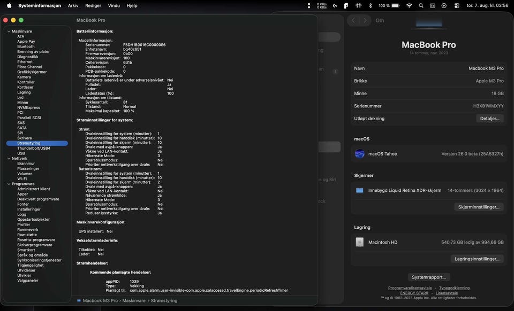The width and height of the screenshot is (514, 311).
Task: Select Lagring in the sidebar
Action: click(x=24, y=92)
